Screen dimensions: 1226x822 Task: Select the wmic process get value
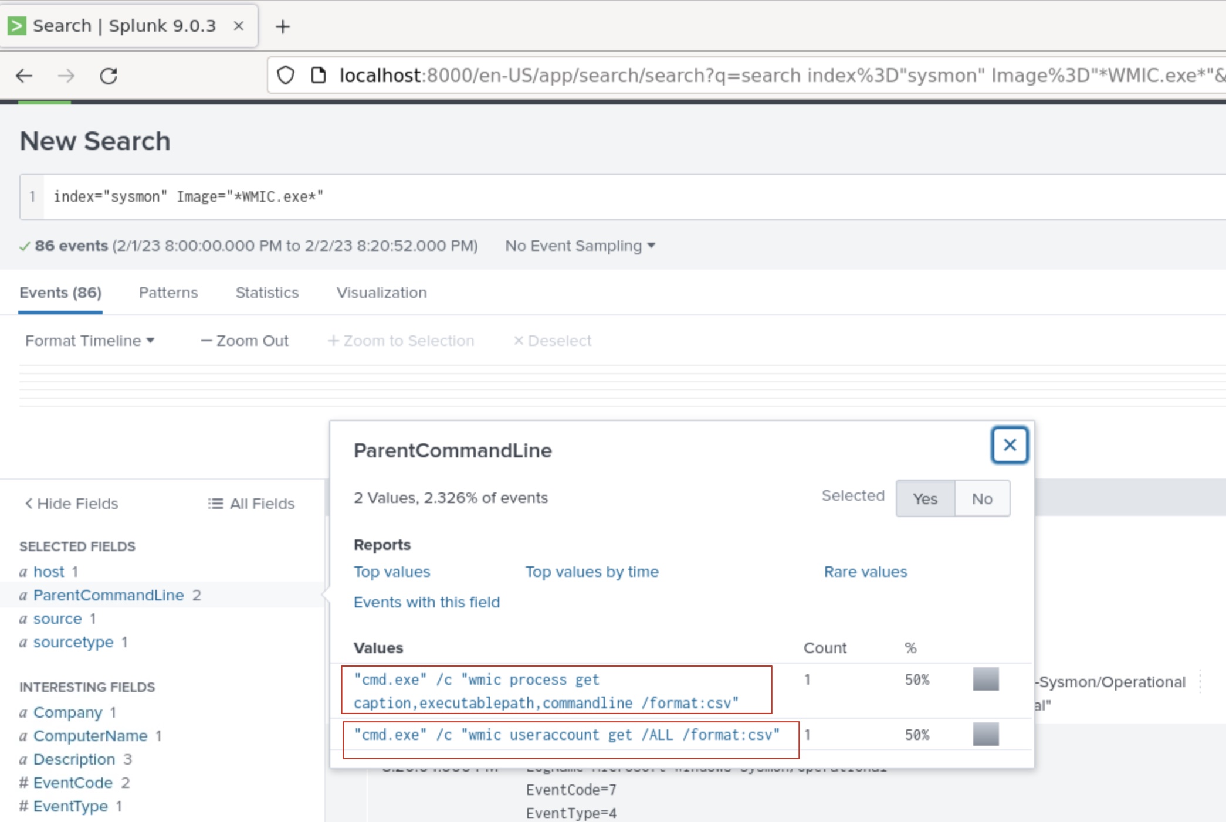coord(546,691)
